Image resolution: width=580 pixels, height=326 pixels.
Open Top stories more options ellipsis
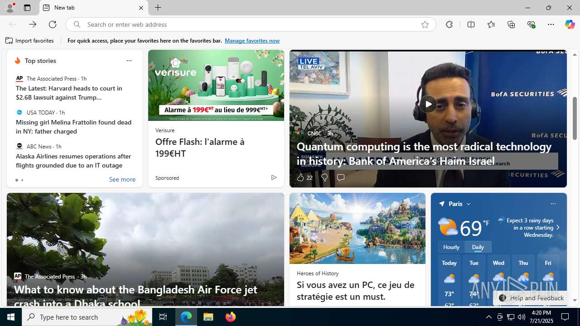point(129,61)
